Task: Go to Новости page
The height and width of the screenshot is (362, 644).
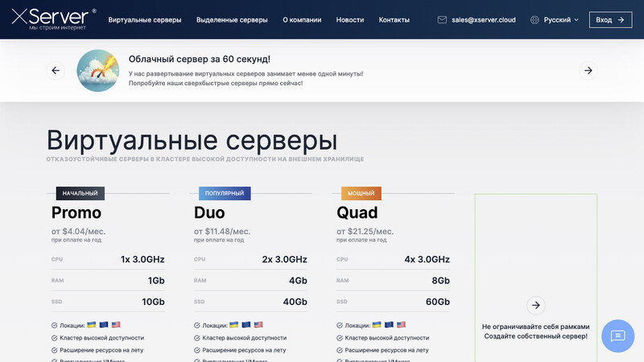Action: [350, 19]
